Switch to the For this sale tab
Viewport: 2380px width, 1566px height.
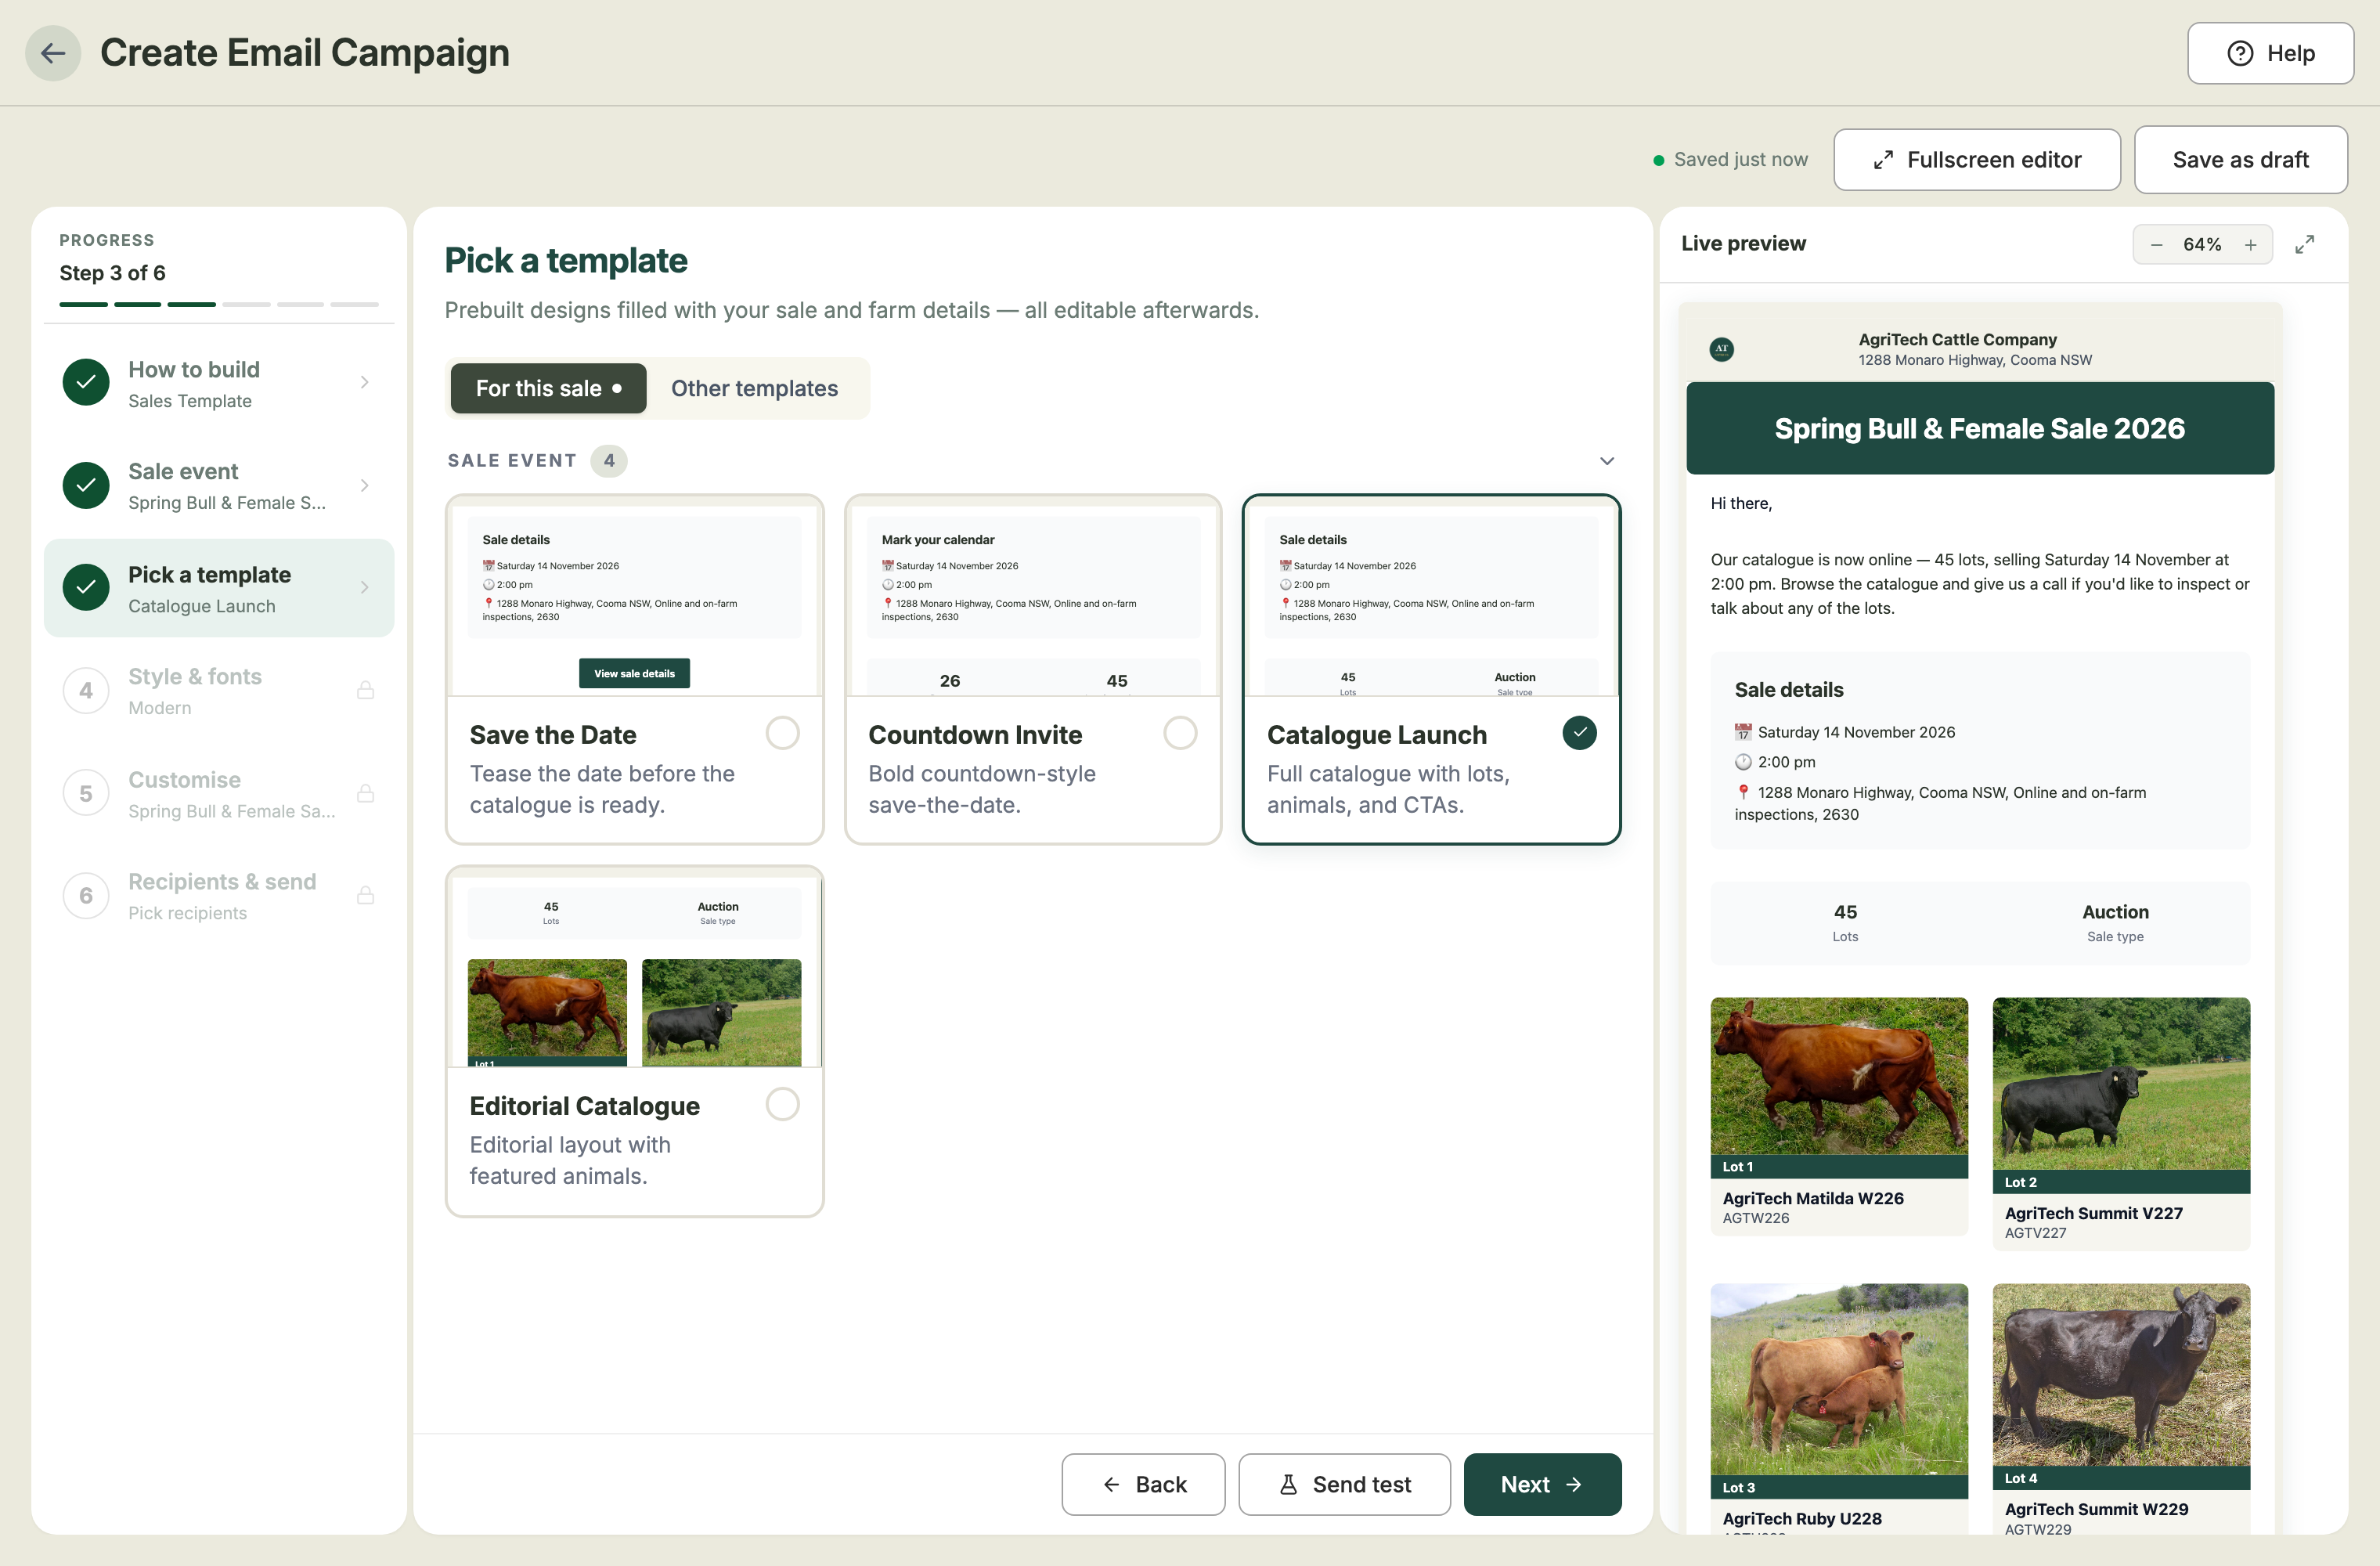click(x=548, y=388)
